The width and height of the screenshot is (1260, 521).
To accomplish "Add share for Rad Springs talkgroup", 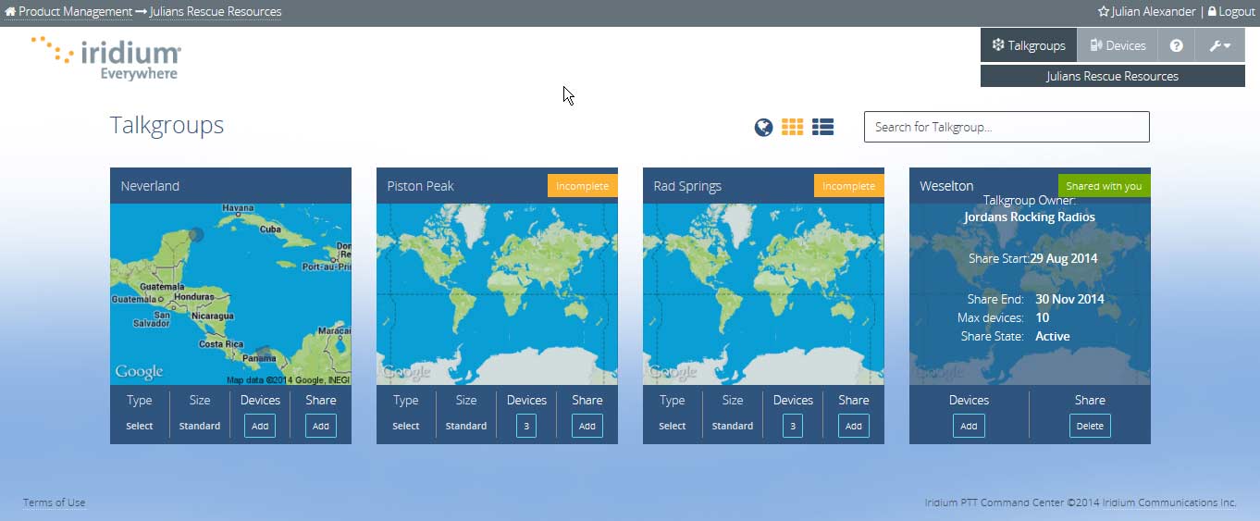I will 854,426.
